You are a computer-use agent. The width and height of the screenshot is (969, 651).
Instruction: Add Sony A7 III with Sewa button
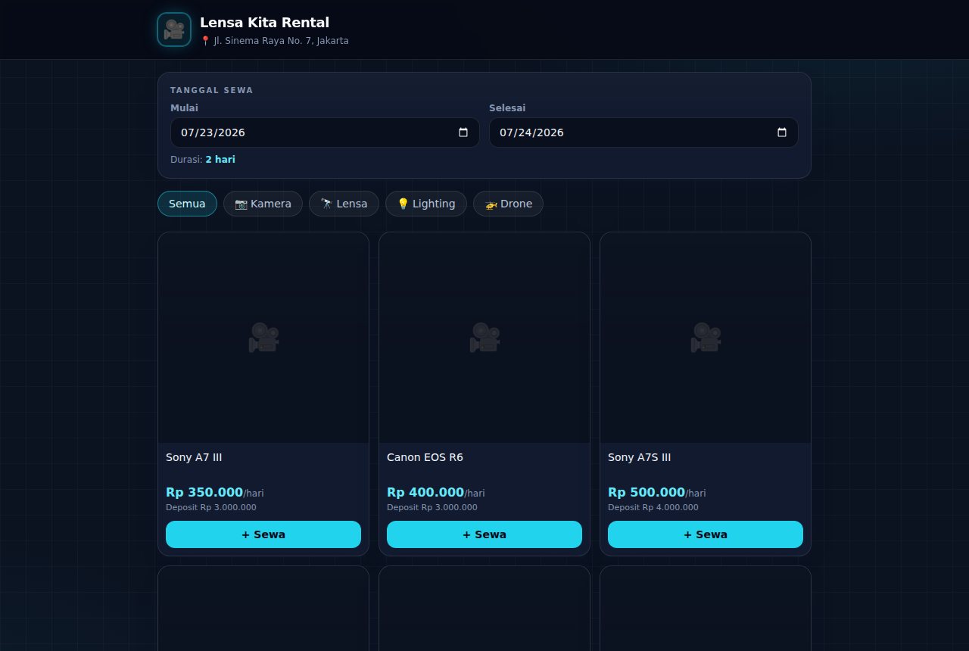coord(263,534)
